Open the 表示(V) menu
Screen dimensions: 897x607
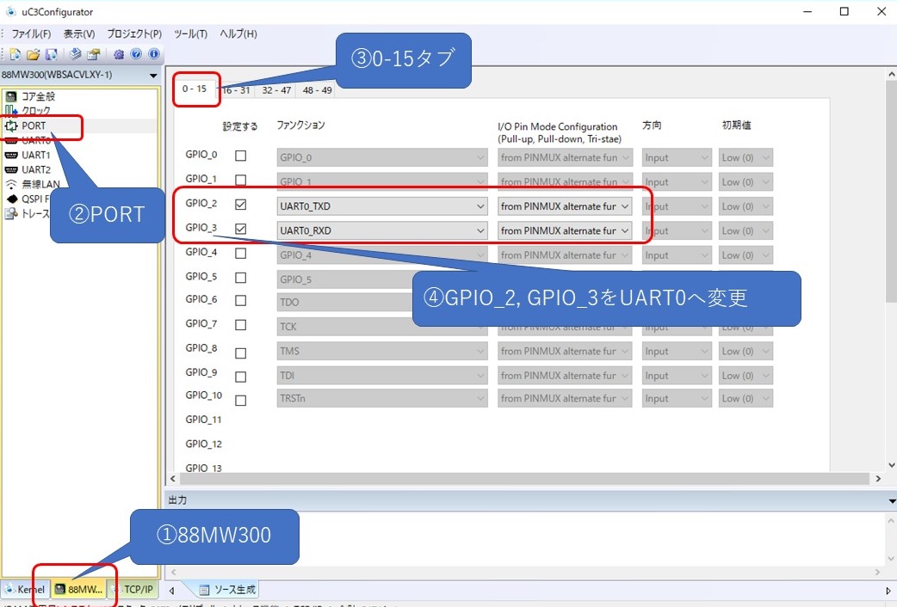[x=79, y=34]
